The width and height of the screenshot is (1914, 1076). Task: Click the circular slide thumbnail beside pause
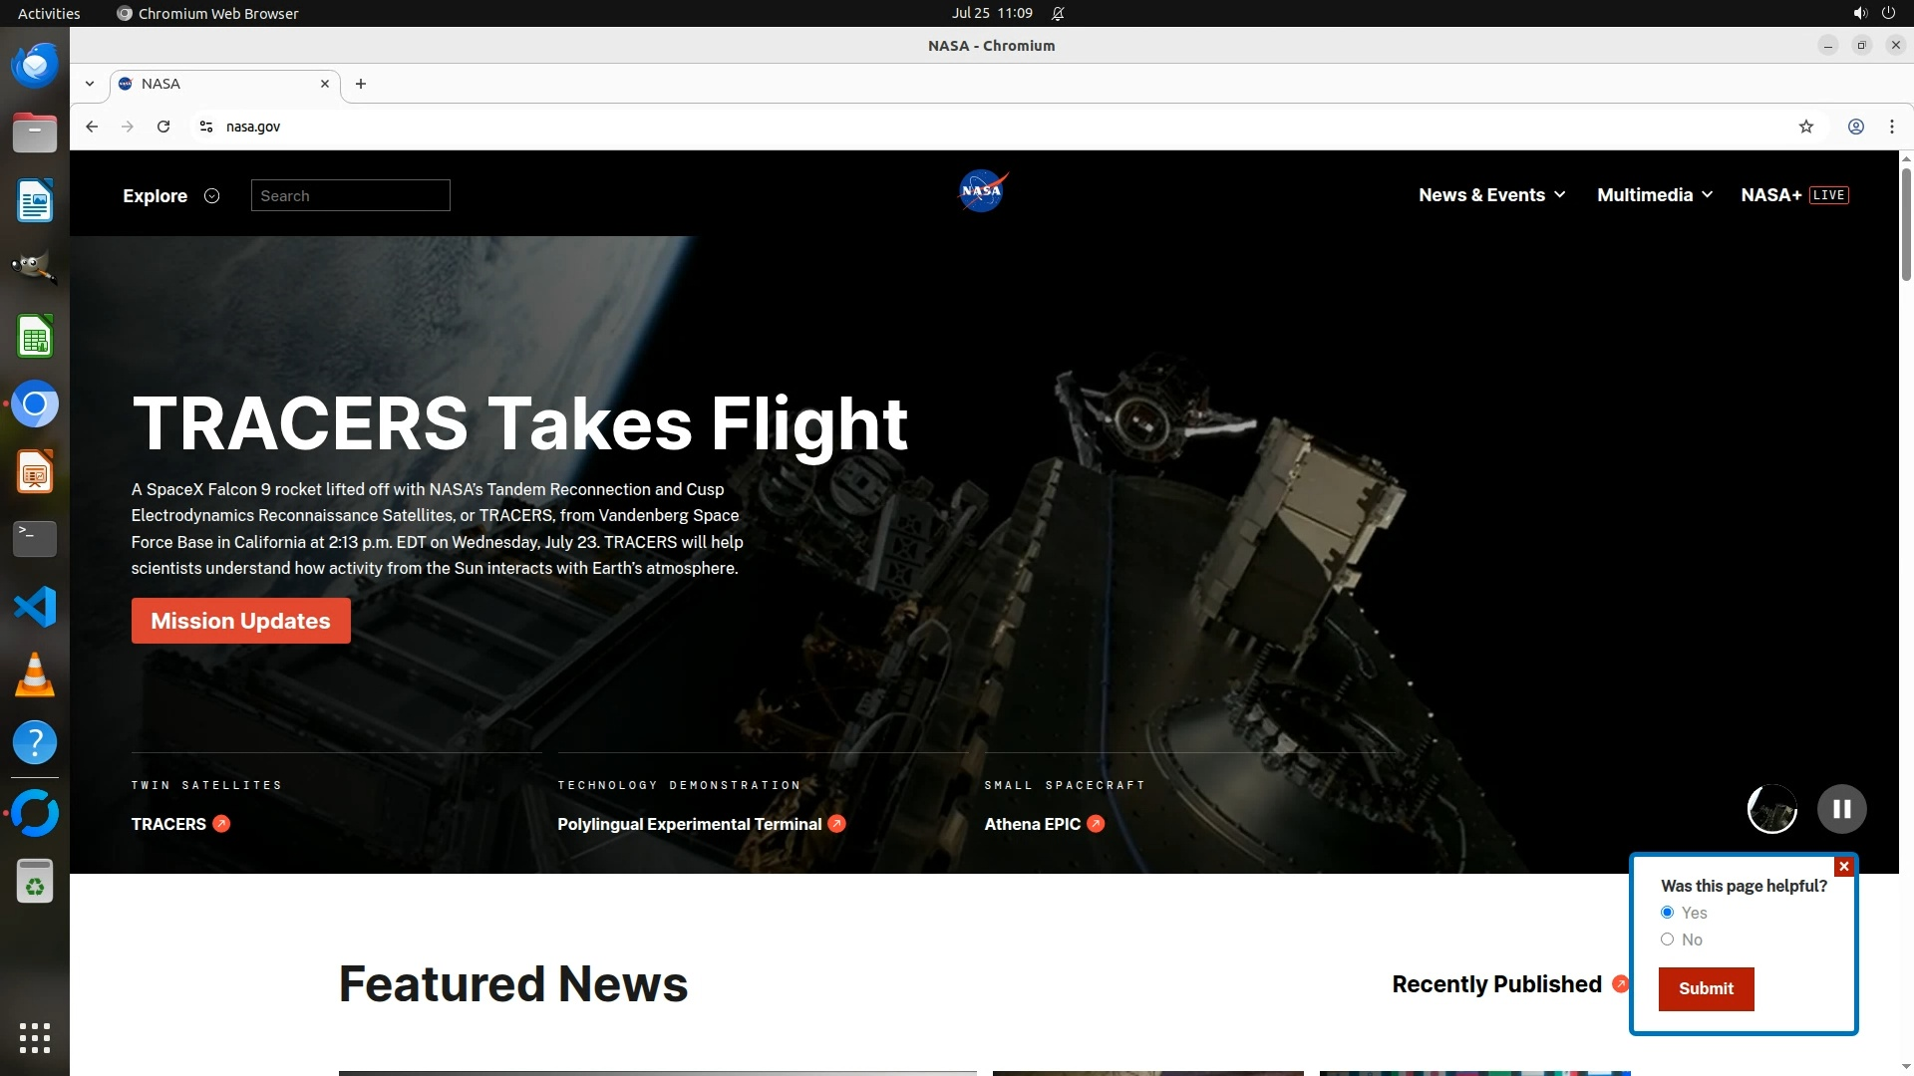pos(1771,809)
